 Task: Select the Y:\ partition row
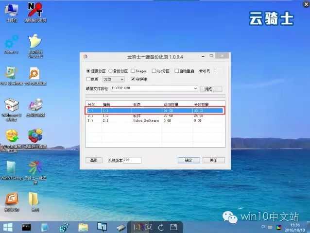tap(155, 120)
